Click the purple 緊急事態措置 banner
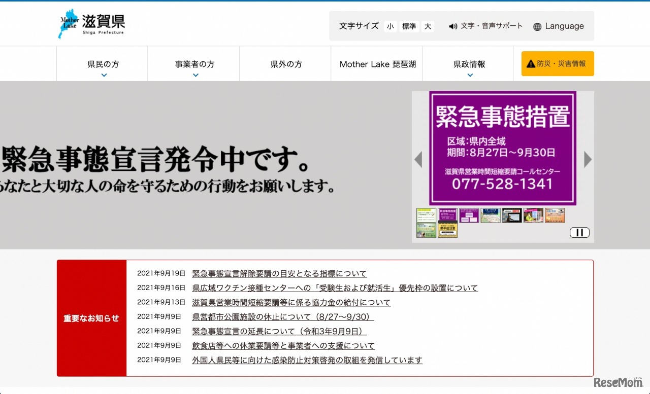 (502, 148)
